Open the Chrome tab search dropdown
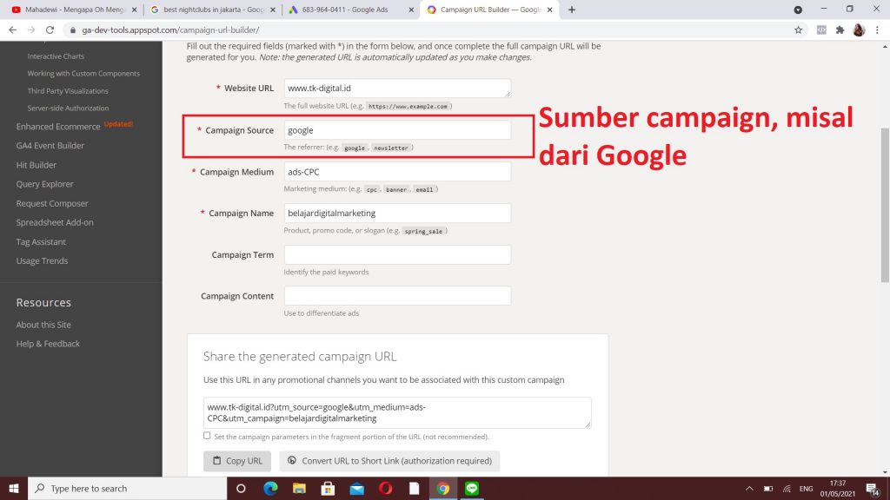 pyautogui.click(x=798, y=10)
